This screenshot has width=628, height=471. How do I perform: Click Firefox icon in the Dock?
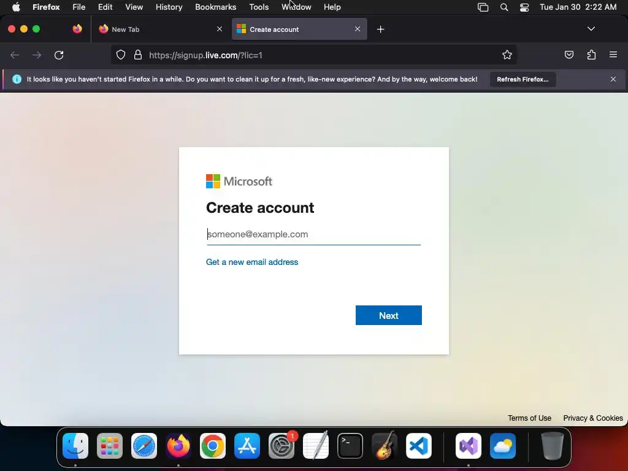click(178, 446)
